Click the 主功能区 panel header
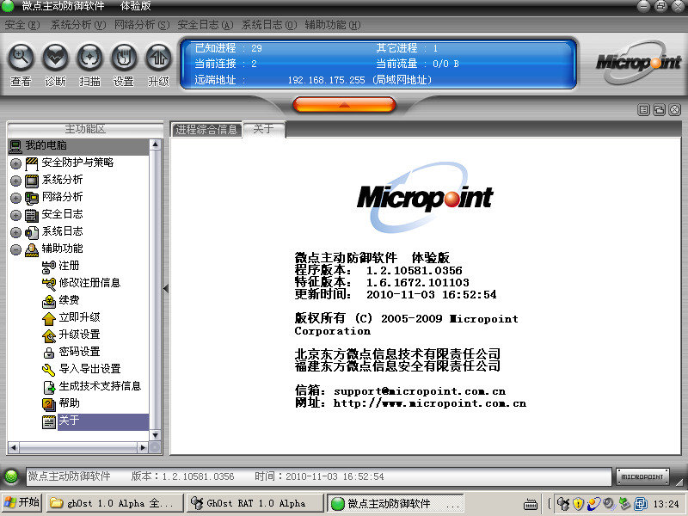This screenshot has height=516, width=688. (85, 129)
